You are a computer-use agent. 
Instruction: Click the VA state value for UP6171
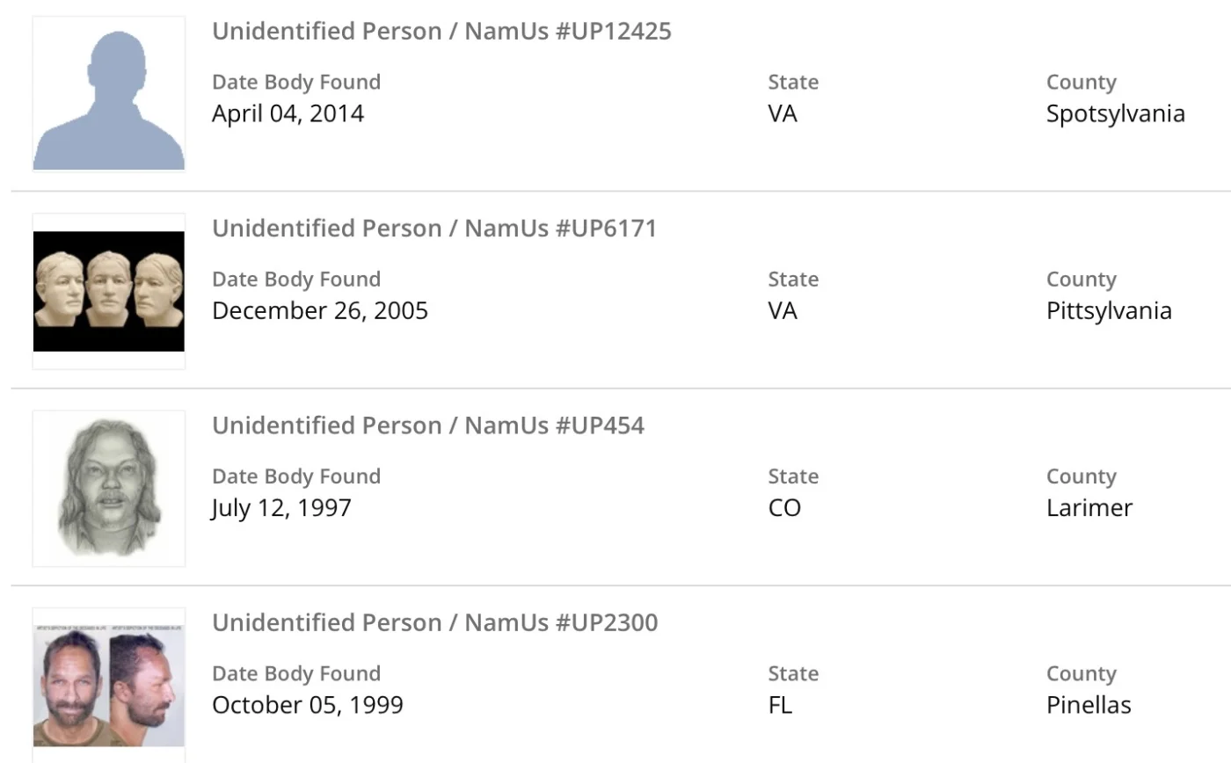coord(783,310)
